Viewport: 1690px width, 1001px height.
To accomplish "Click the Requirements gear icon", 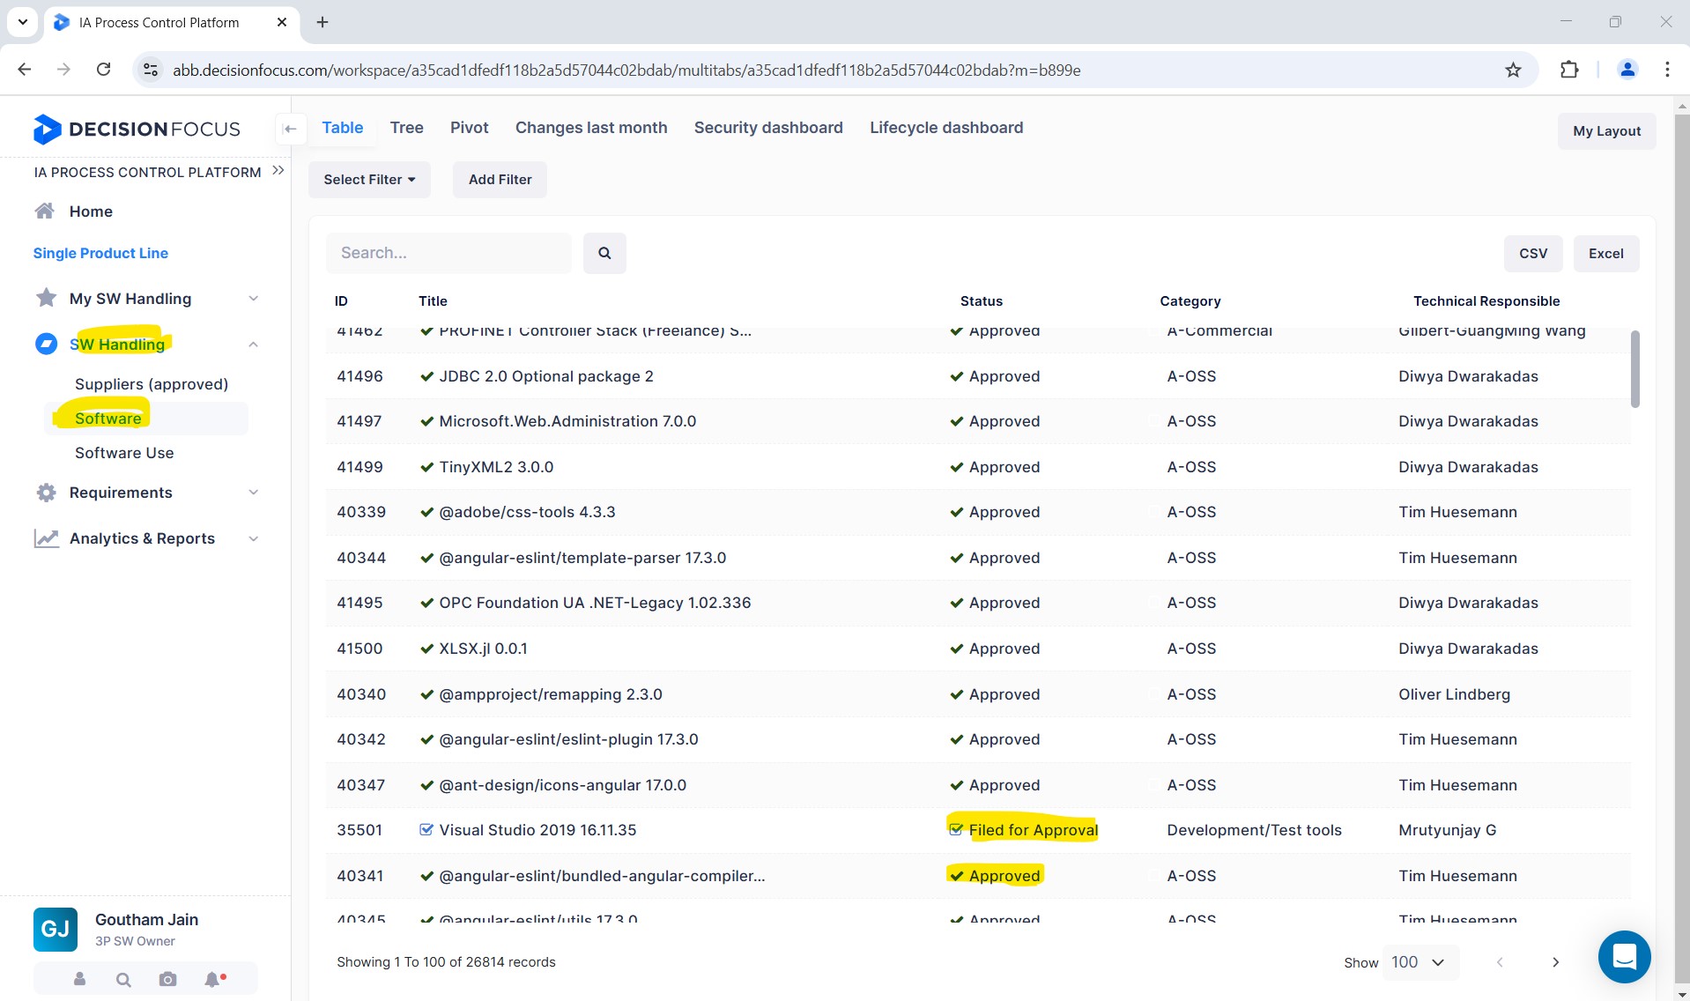I will pos(46,493).
